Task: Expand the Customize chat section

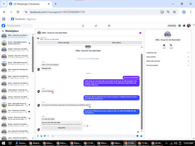Action: (168, 53)
